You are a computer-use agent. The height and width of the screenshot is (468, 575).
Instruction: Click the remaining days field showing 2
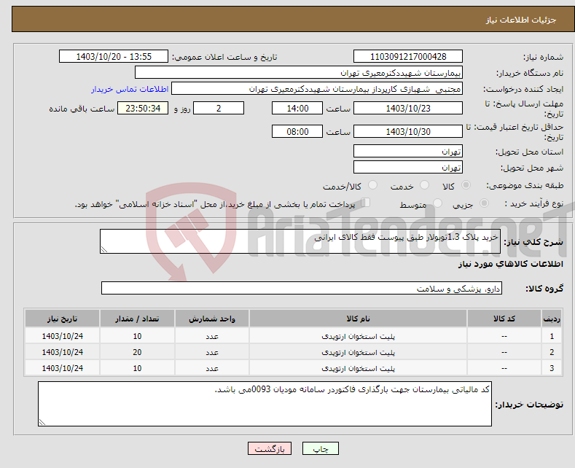coord(219,108)
